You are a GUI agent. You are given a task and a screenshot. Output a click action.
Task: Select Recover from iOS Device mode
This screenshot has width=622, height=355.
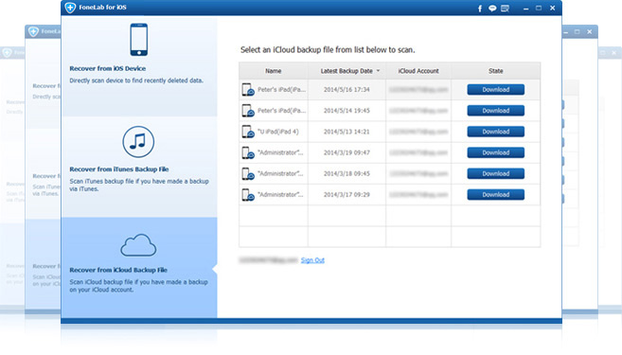coord(139,66)
